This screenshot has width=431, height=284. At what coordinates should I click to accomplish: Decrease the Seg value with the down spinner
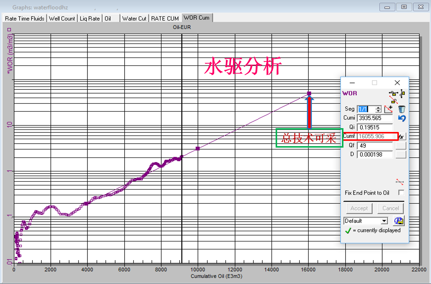pos(378,111)
